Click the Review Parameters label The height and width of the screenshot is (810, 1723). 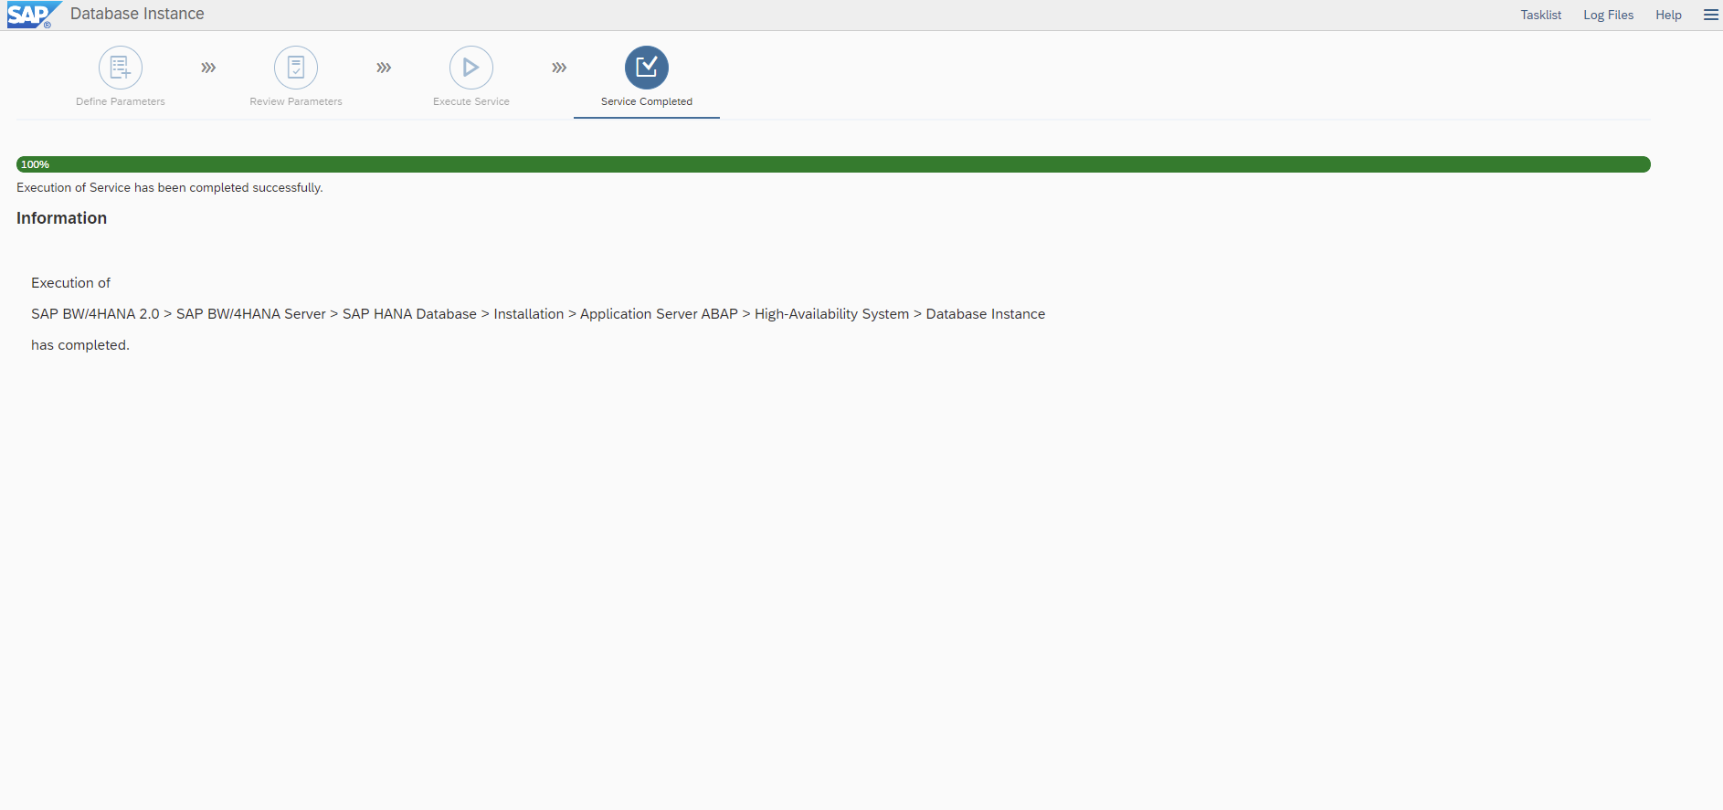(x=296, y=101)
